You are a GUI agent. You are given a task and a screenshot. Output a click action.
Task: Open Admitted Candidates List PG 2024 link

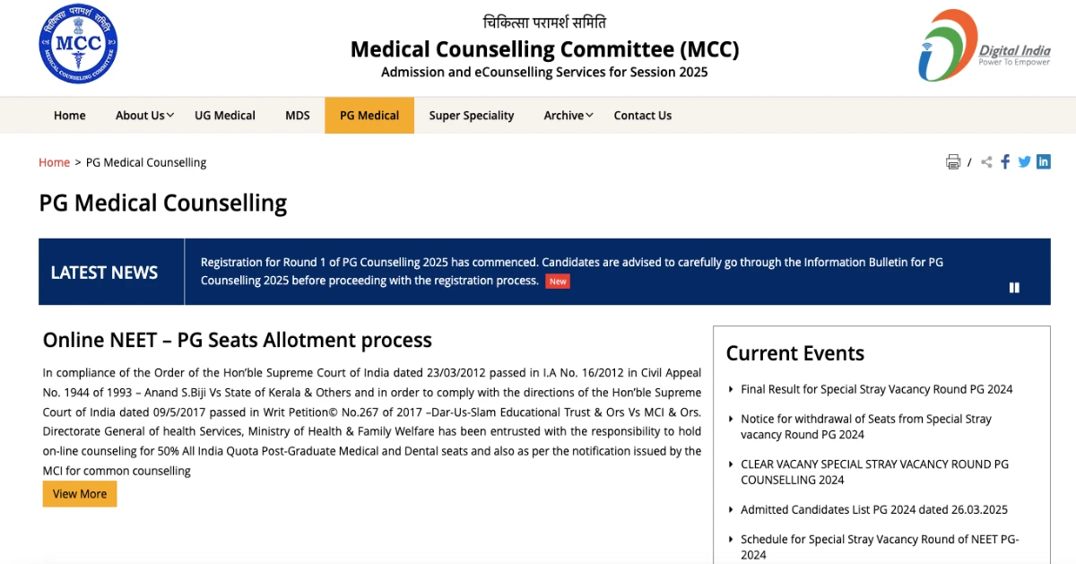click(x=873, y=509)
